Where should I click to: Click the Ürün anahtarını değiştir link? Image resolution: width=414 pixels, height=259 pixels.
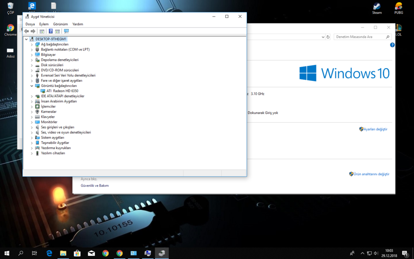(371, 174)
